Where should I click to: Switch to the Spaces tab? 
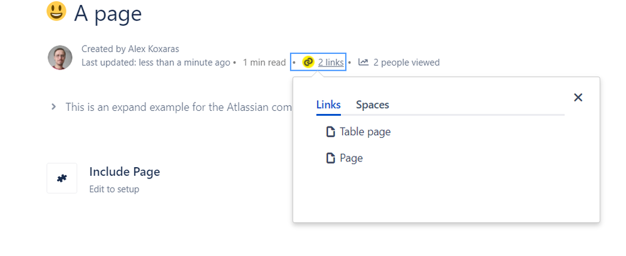pos(372,105)
